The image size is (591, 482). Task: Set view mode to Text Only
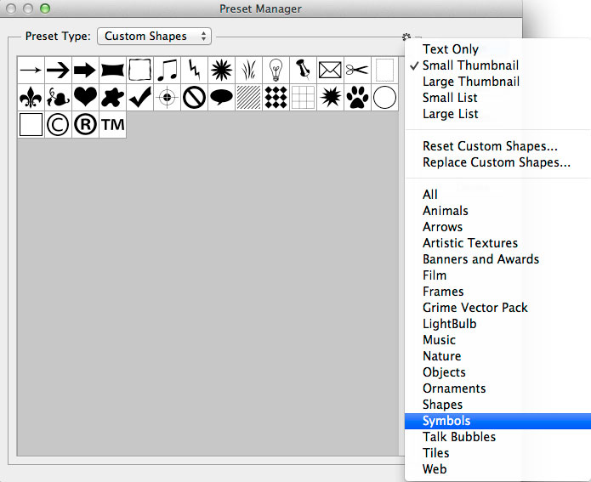click(x=450, y=49)
